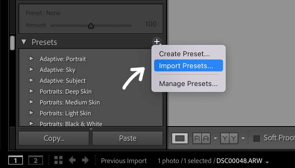295x168 pixels.
Task: Choose Manage Presets... from the menu
Action: (x=188, y=84)
